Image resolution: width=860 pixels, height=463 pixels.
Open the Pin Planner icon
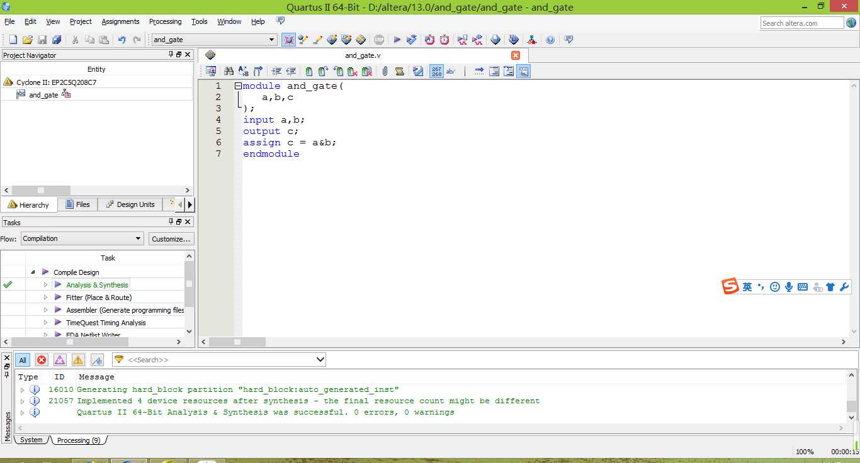346,40
